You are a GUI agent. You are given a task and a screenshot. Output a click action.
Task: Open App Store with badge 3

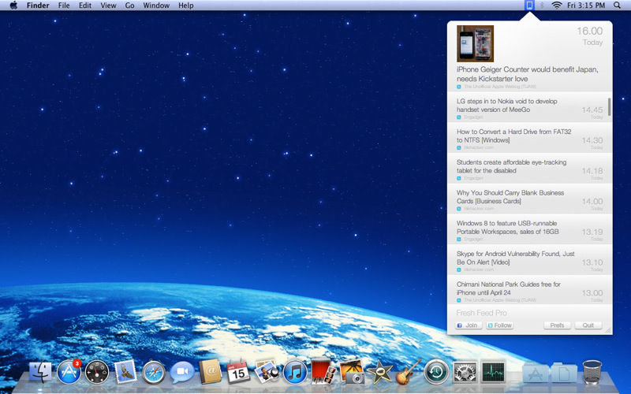[69, 372]
